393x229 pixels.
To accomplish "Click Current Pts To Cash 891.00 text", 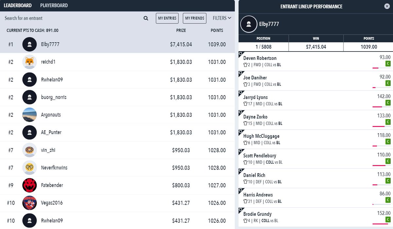I will (32, 30).
